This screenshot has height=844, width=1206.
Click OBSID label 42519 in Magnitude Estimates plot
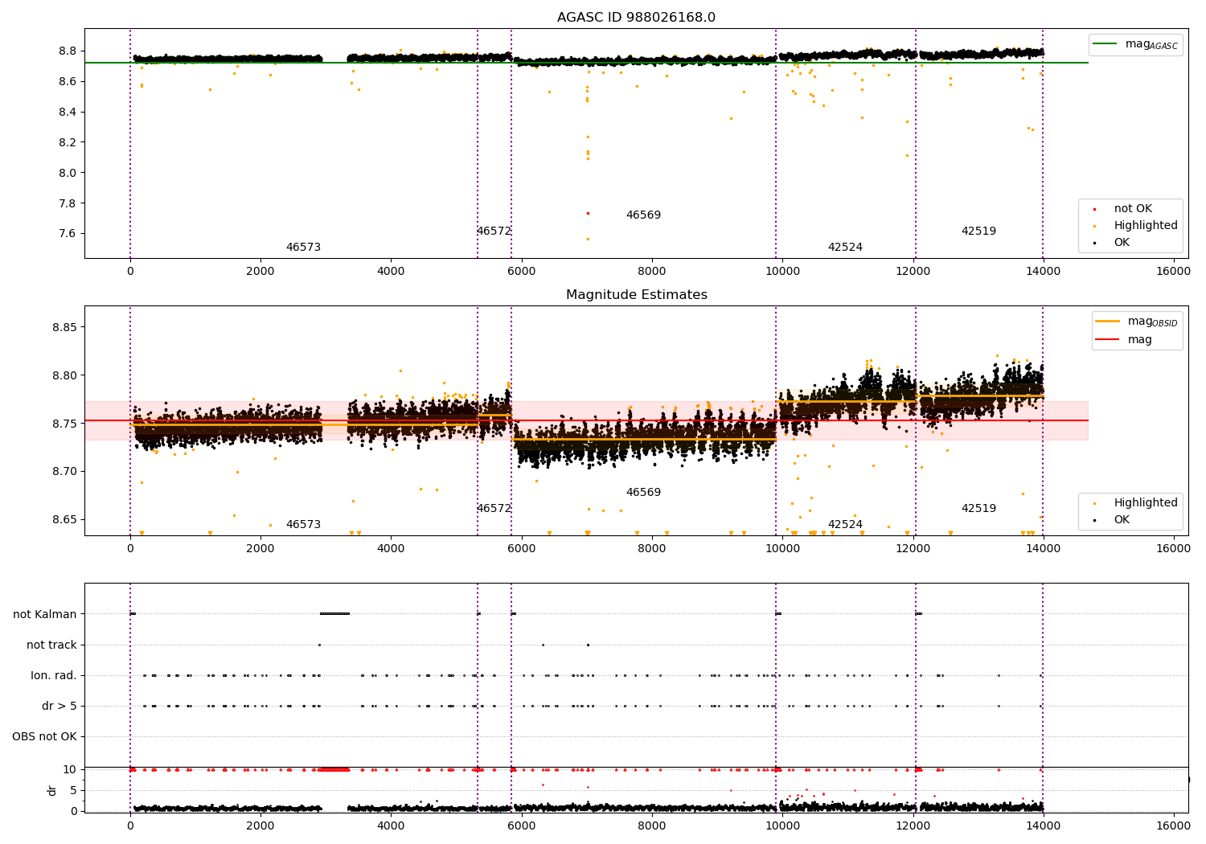pos(978,509)
